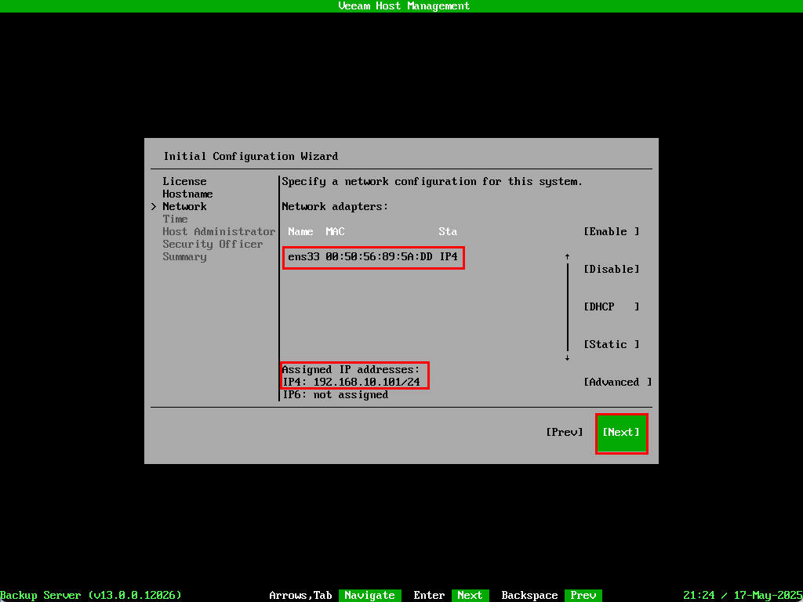Click the scroll up arrow in adapter list
Screen dimensions: 803x602
(x=567, y=257)
